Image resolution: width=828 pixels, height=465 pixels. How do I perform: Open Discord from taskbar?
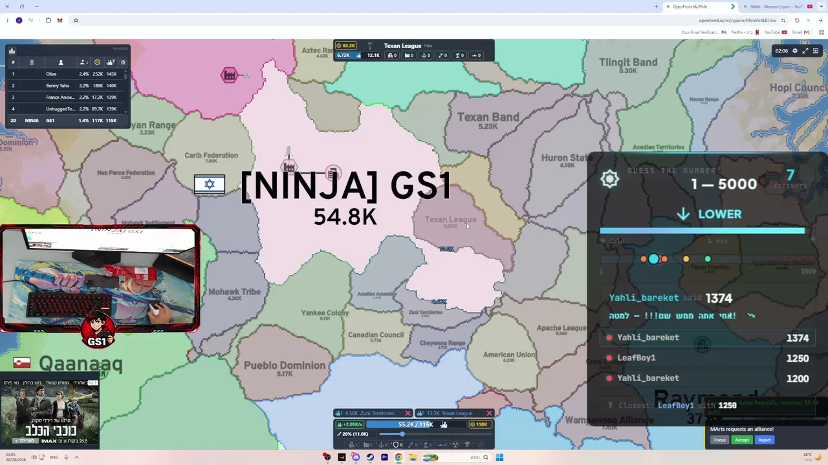coord(356,457)
